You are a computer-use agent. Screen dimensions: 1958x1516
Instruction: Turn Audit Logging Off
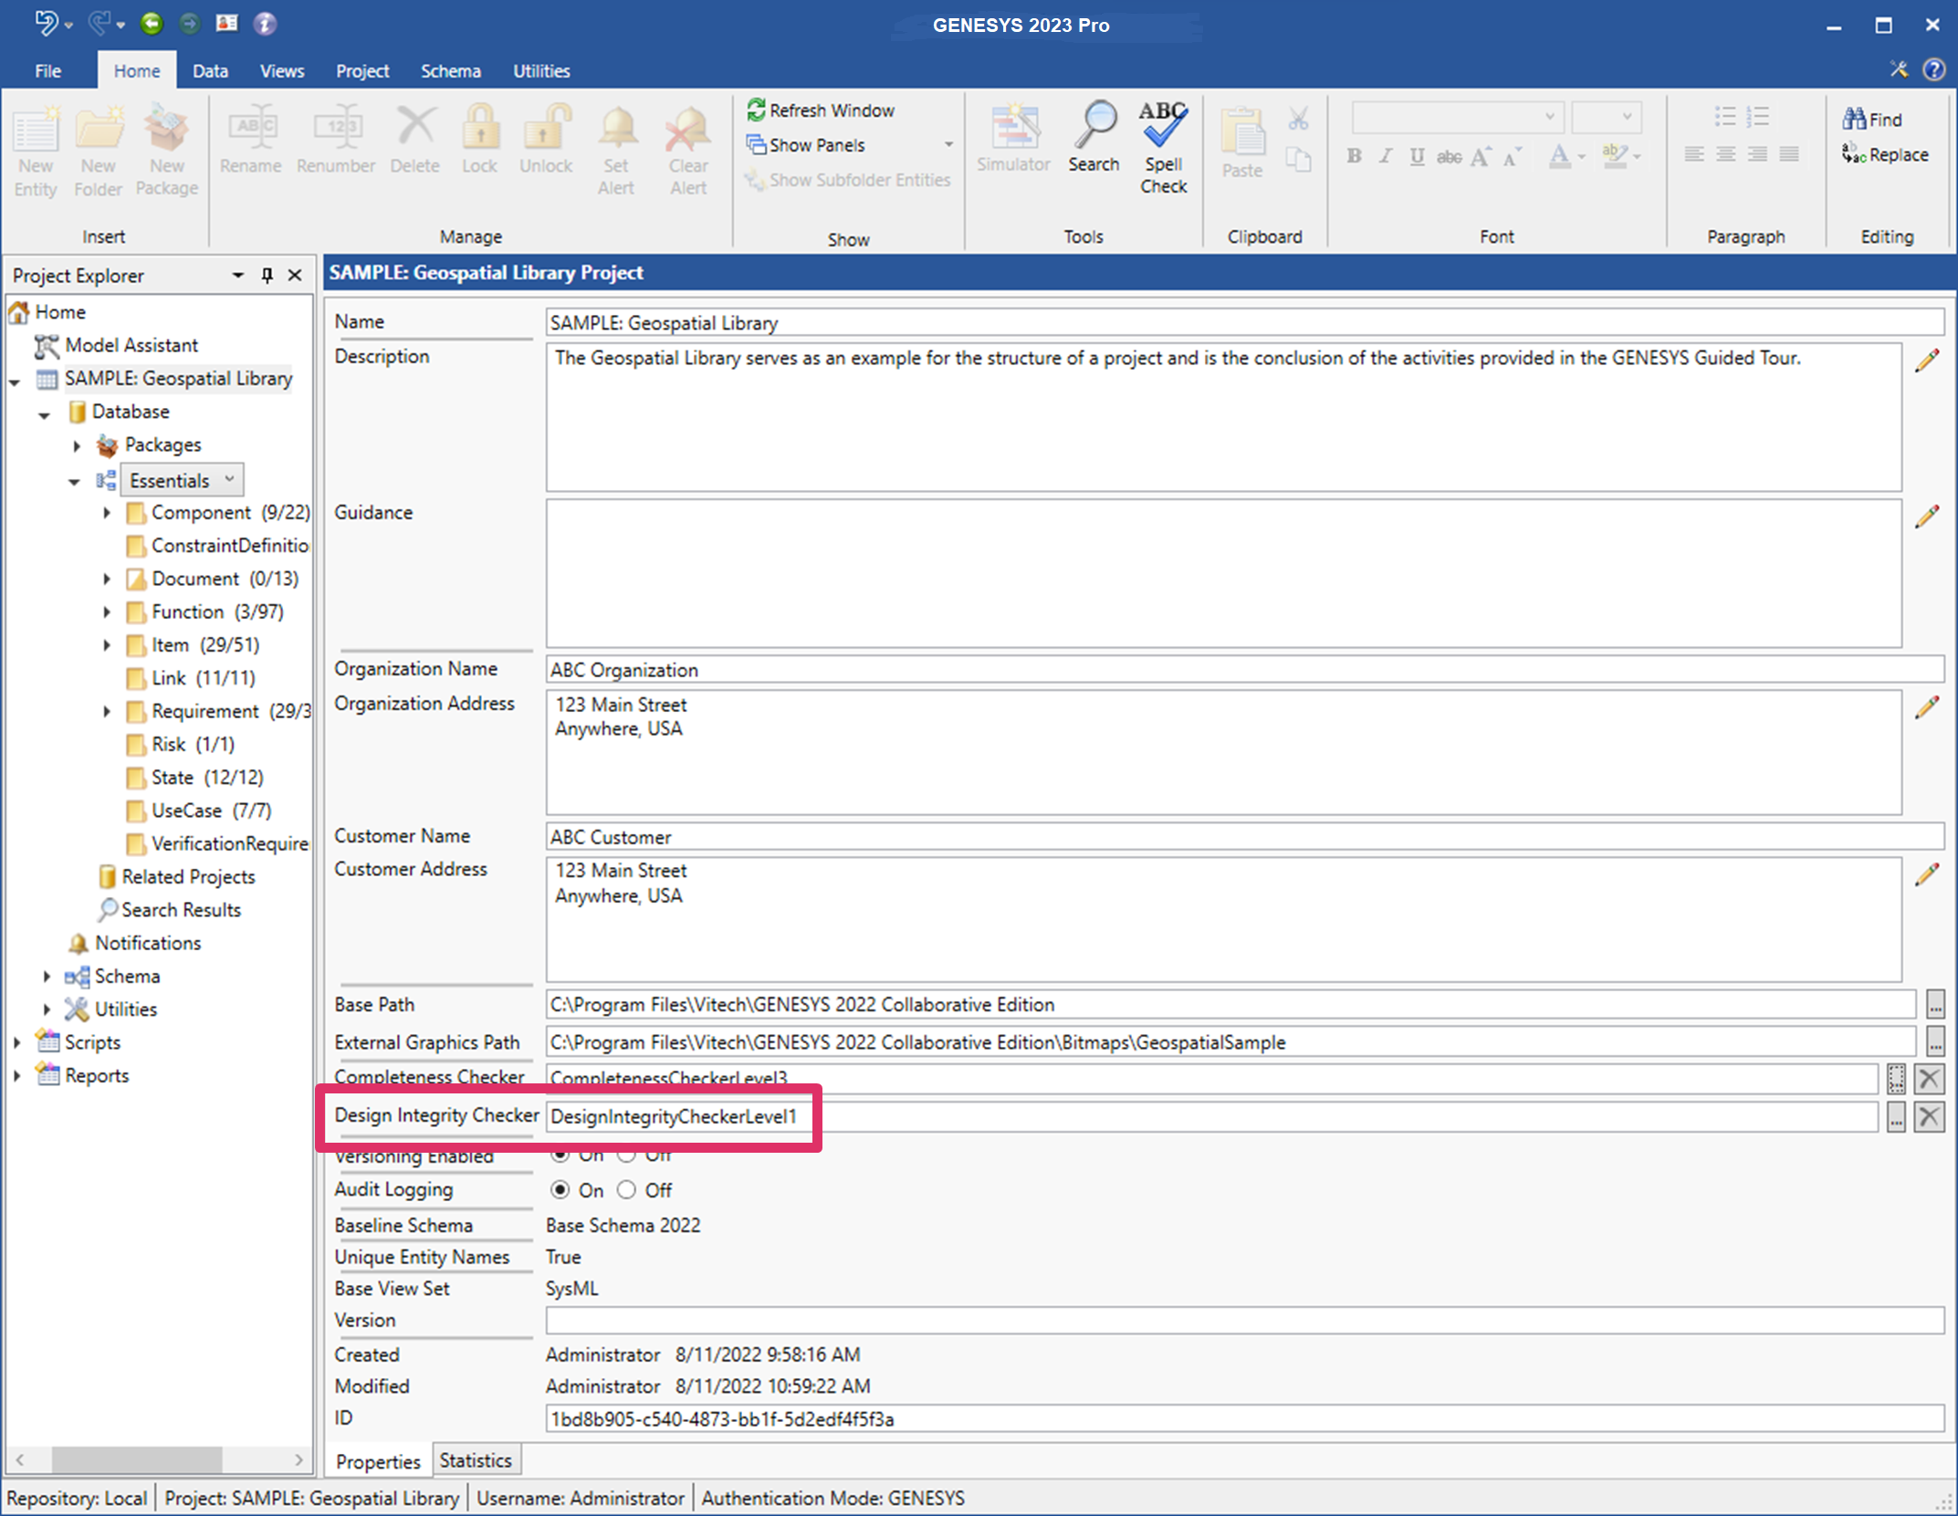click(627, 1190)
